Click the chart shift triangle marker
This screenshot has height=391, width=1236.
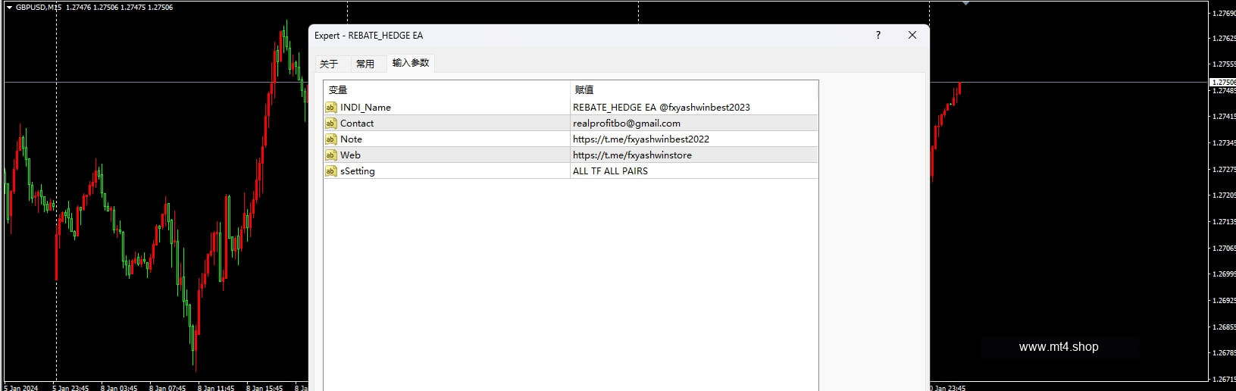click(965, 4)
